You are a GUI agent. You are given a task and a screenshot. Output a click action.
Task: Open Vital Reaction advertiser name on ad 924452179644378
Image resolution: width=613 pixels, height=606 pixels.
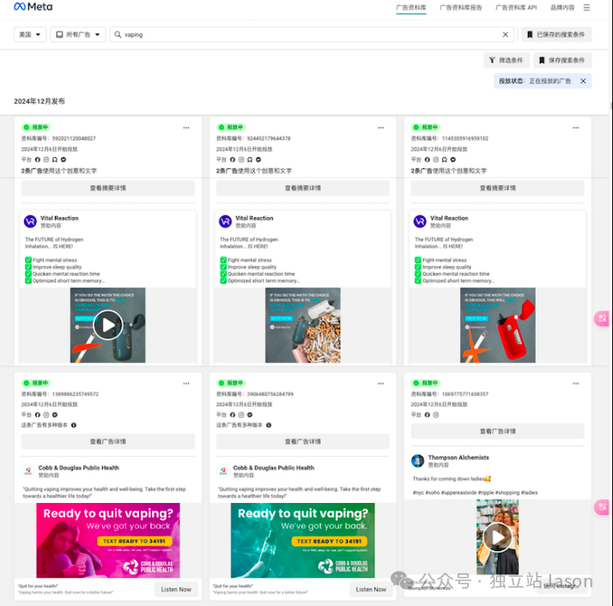254,218
